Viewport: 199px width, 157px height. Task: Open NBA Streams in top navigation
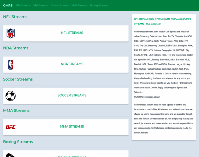point(41,5)
